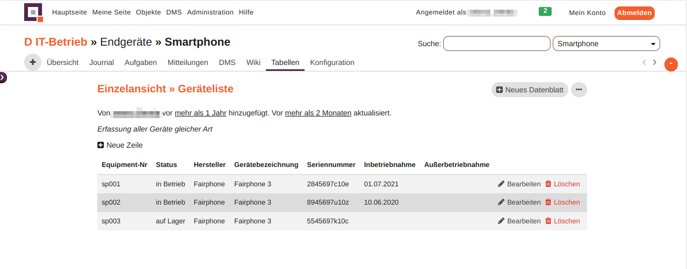Click the Neues Datenblatt button

[x=530, y=90]
